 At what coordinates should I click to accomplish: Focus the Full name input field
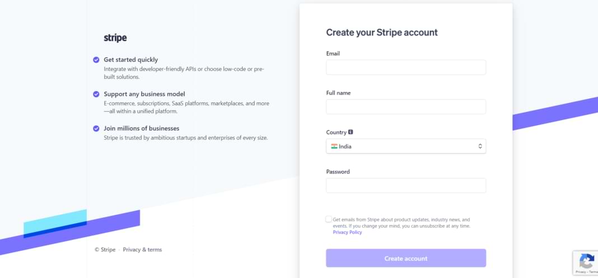click(x=406, y=107)
